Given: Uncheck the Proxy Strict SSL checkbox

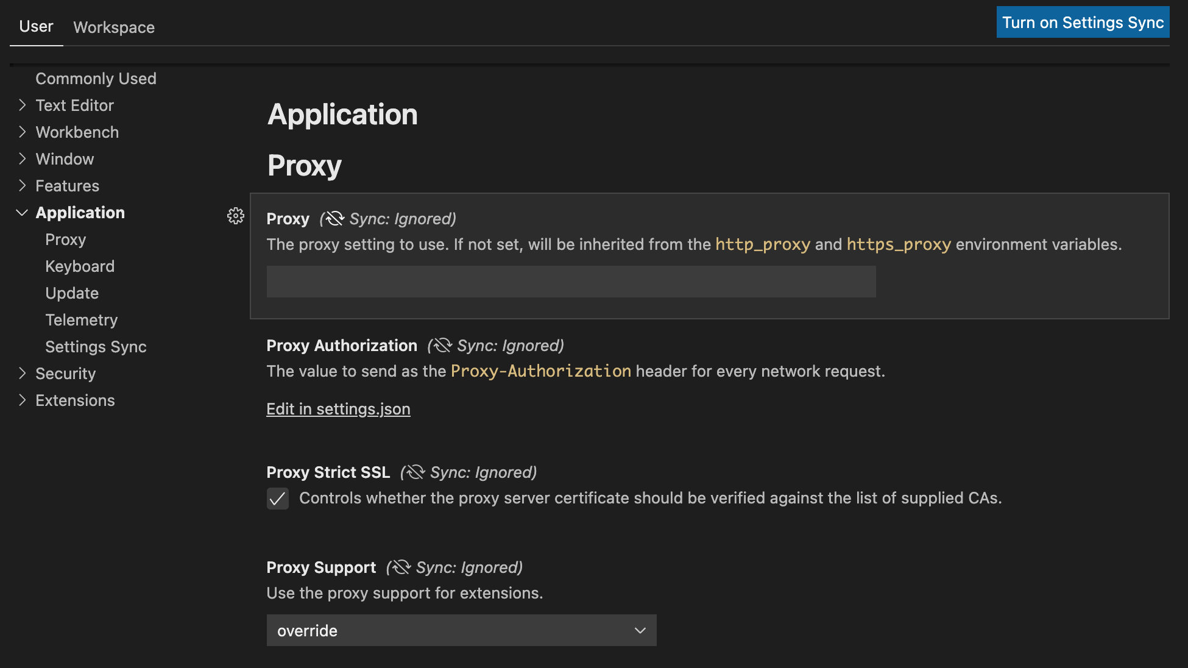Looking at the screenshot, I should tap(277, 499).
